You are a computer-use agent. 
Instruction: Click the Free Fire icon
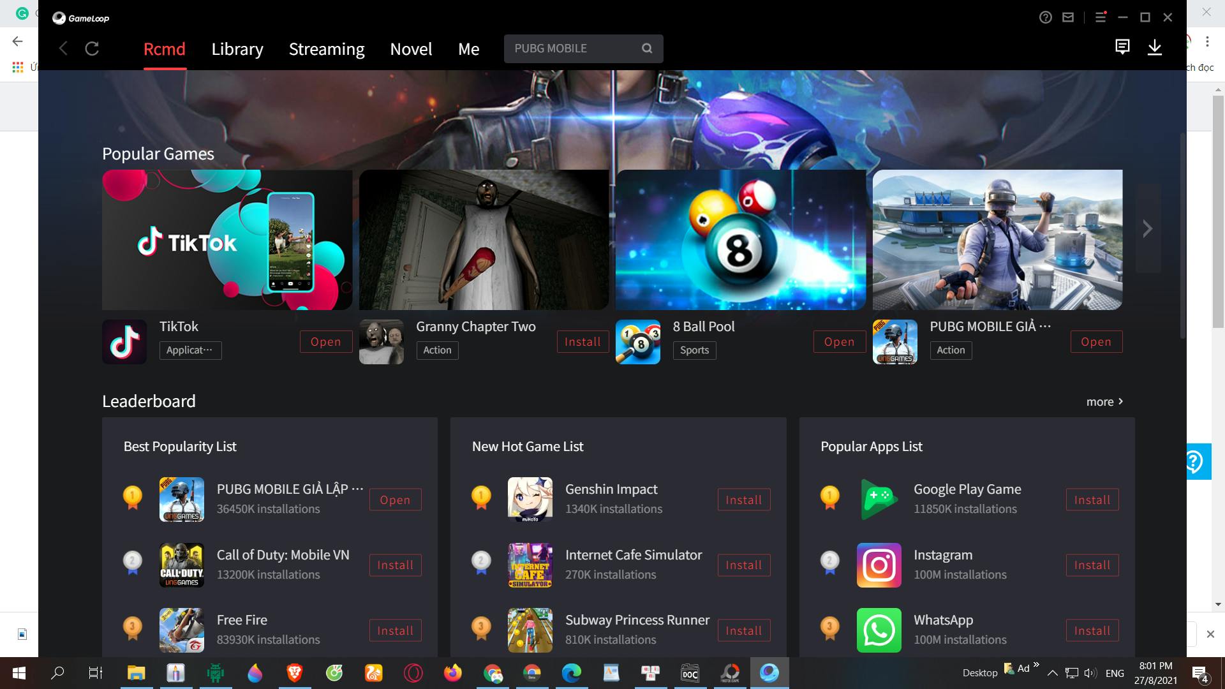(182, 630)
